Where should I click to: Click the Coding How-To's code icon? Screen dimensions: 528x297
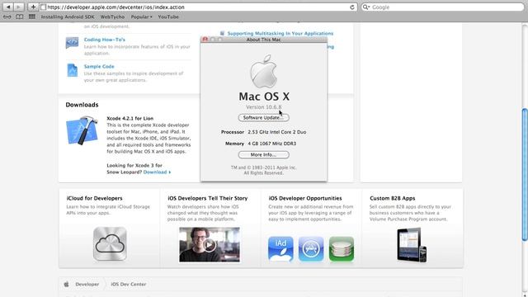click(72, 43)
